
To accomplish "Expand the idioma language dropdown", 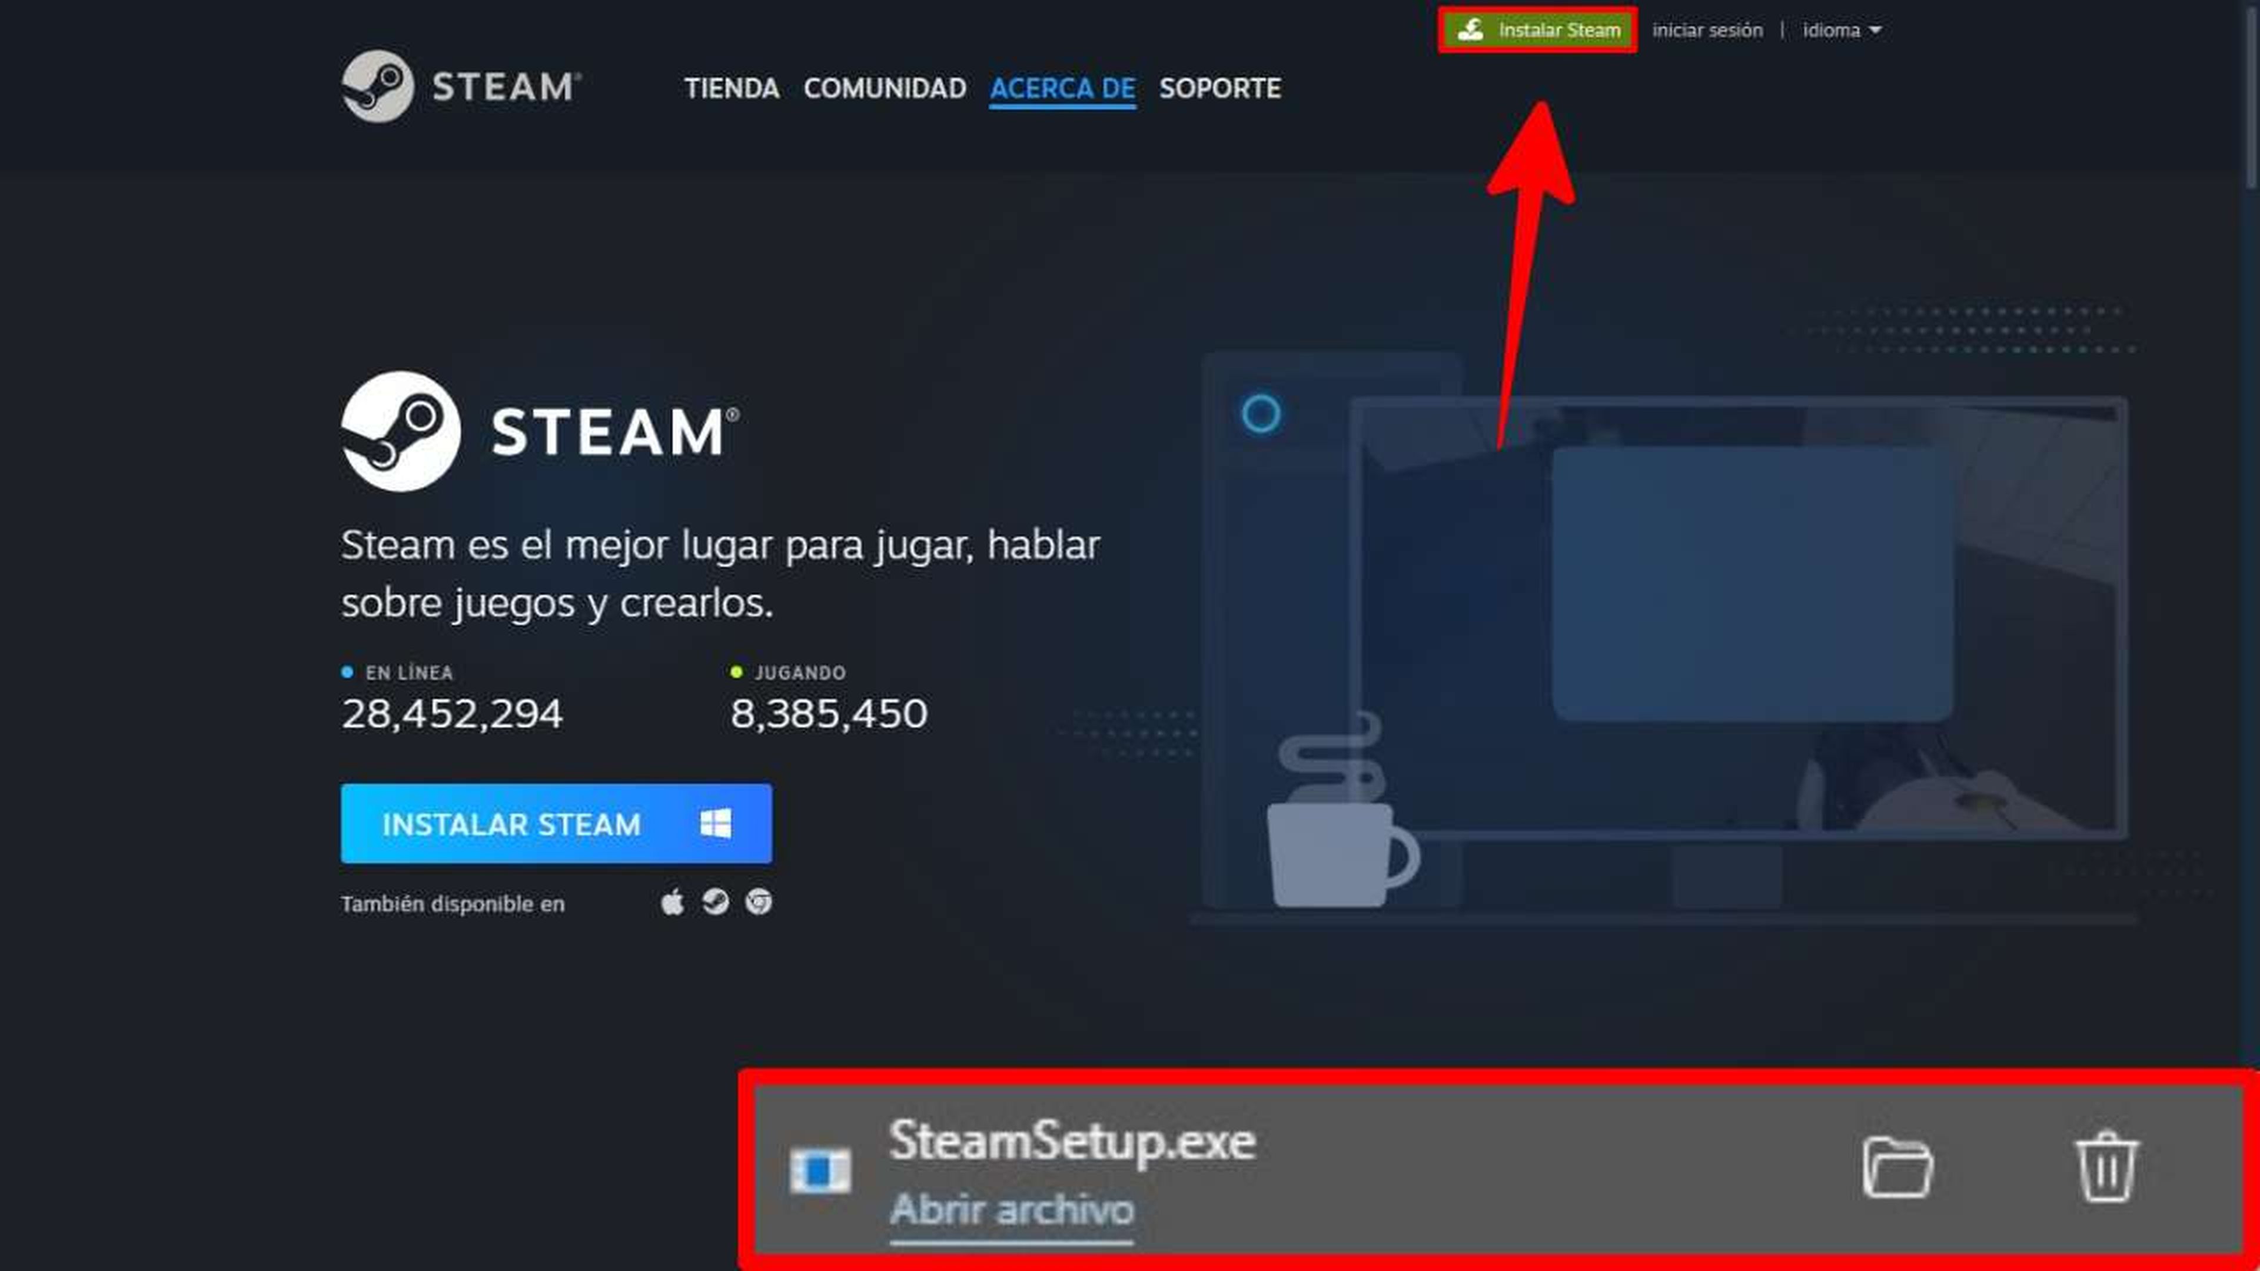I will 1842,31.
